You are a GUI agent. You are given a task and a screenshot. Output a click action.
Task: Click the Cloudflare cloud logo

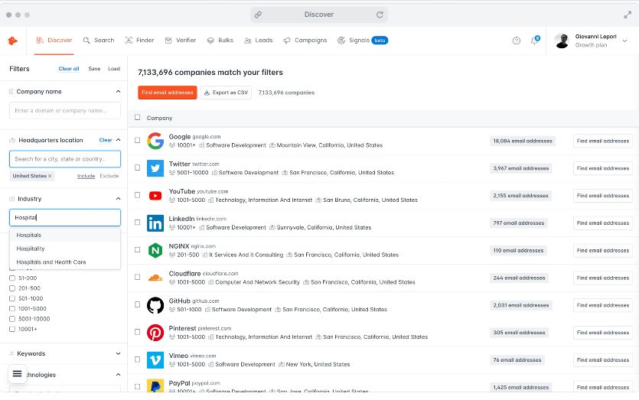155,278
